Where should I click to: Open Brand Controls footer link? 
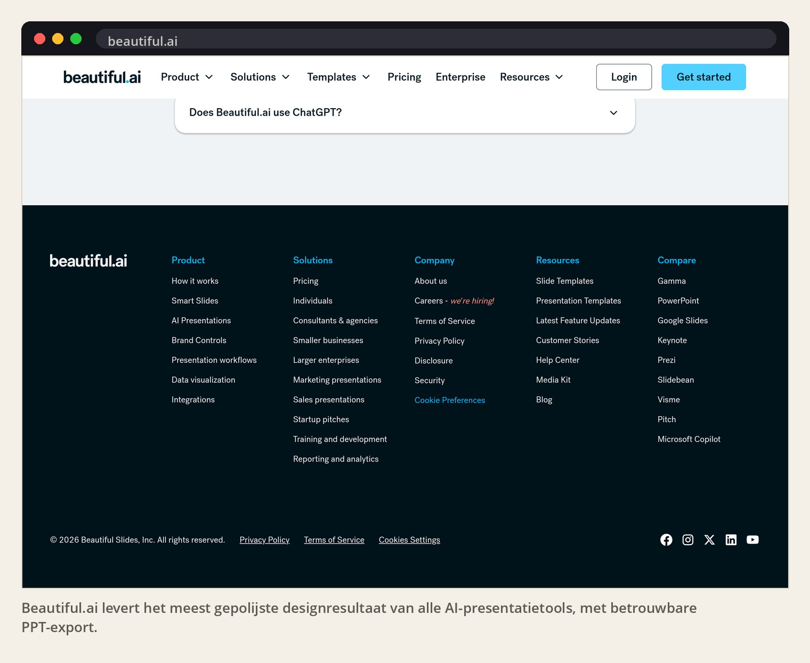point(199,340)
